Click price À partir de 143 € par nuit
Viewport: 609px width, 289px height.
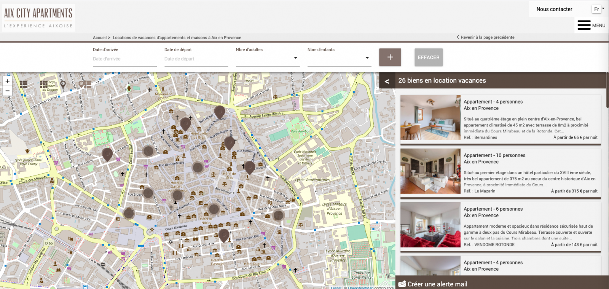pos(574,245)
